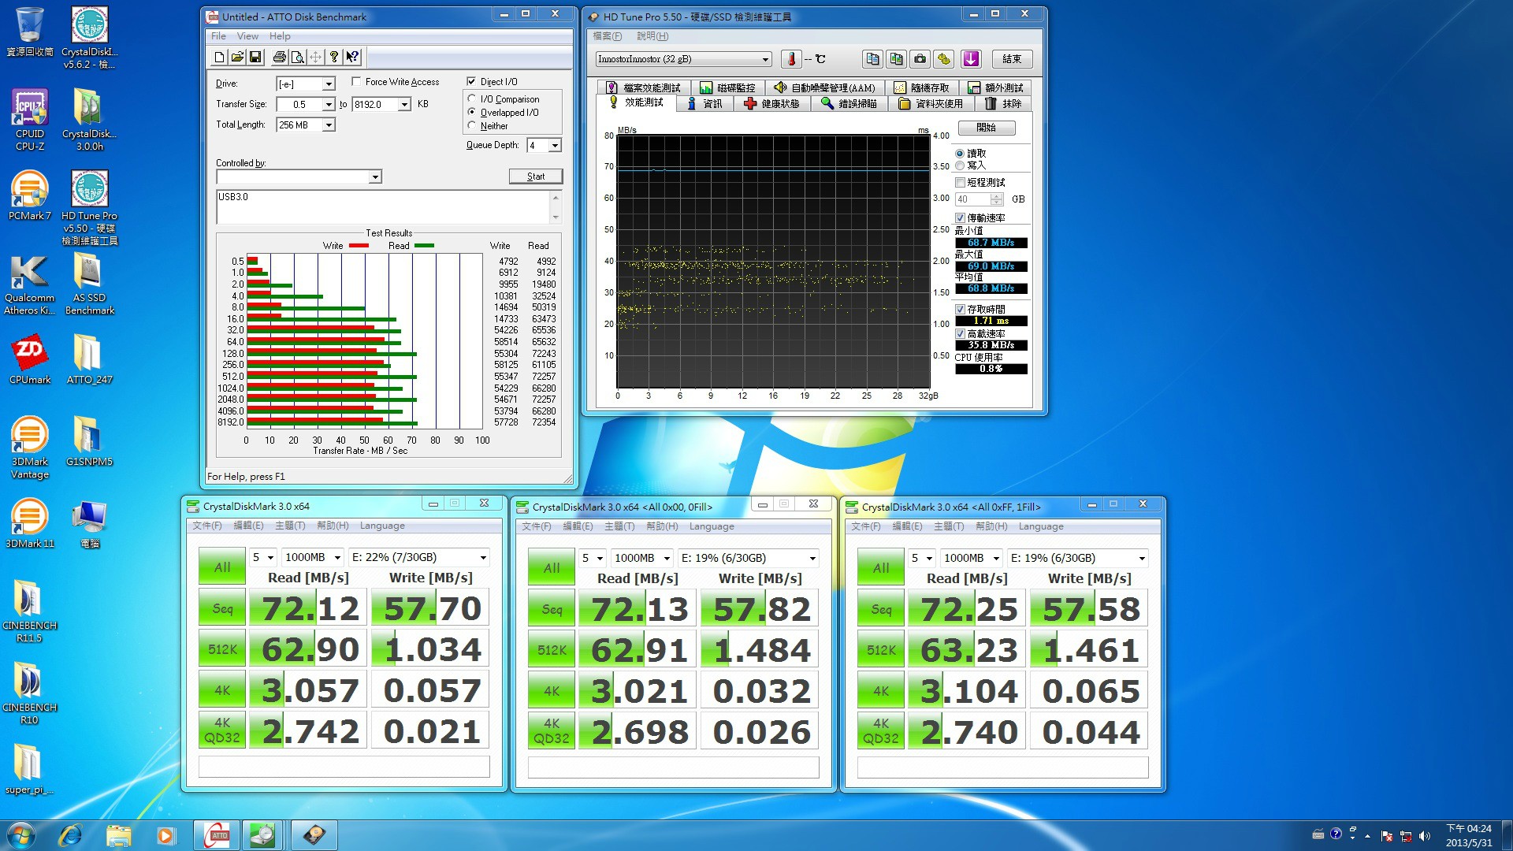Click the 開始 start button in HD Tune
Screen dimensions: 1513x851
[x=986, y=128]
